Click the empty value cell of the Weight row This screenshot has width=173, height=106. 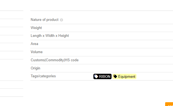(x=133, y=28)
